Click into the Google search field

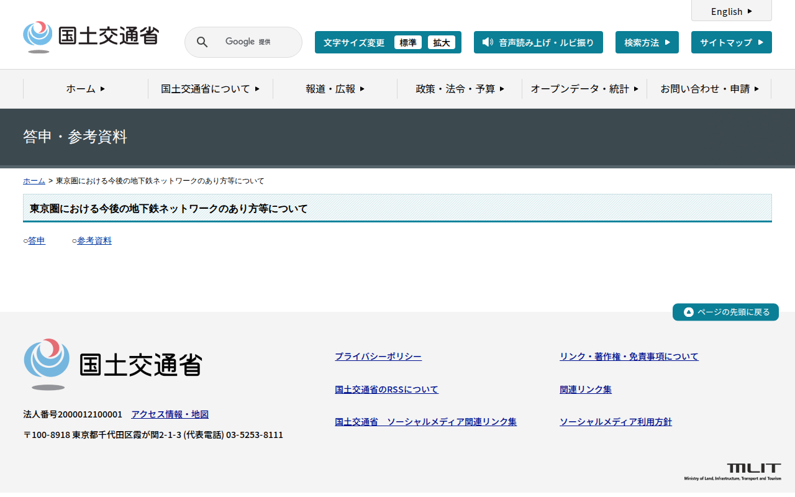click(x=255, y=42)
